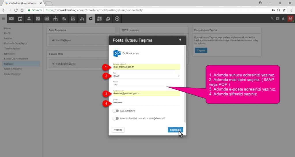Open the calendar icon in top toolbar

click(20, 19)
